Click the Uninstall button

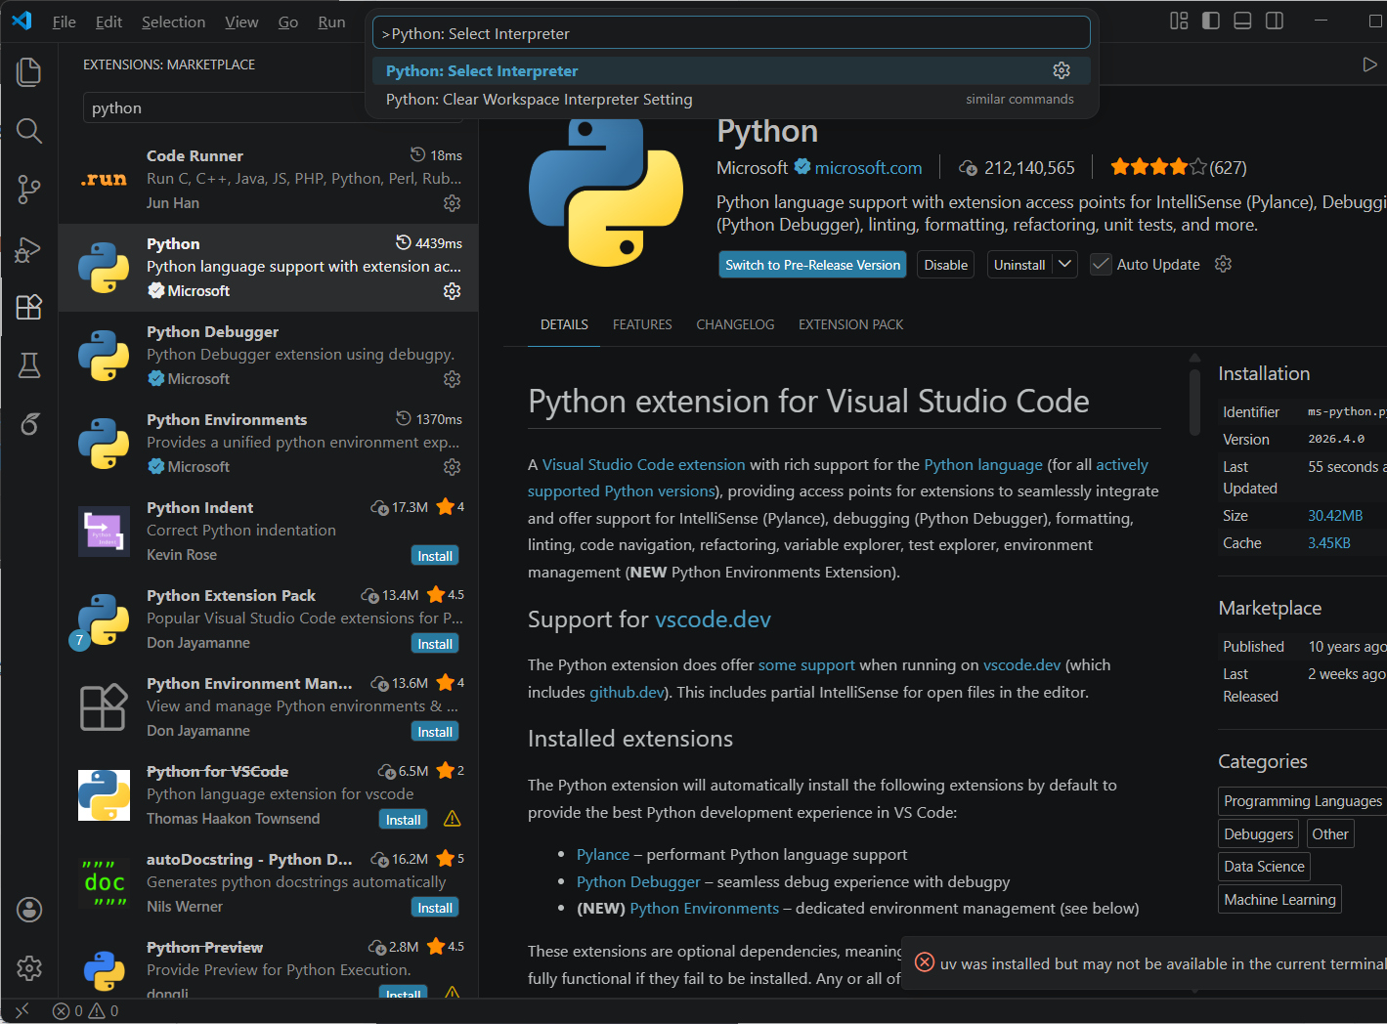[x=1019, y=265]
